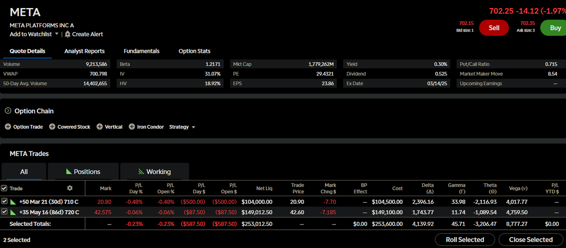Expand the Option Chain section
This screenshot has height=248, width=566.
tap(8, 111)
